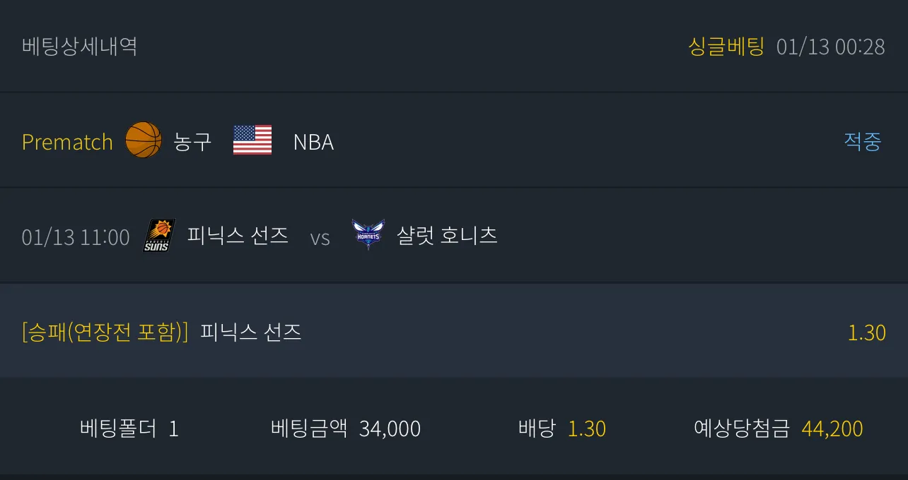Click the 베팅폴더 1 summary item
908x480 pixels.
pos(129,428)
